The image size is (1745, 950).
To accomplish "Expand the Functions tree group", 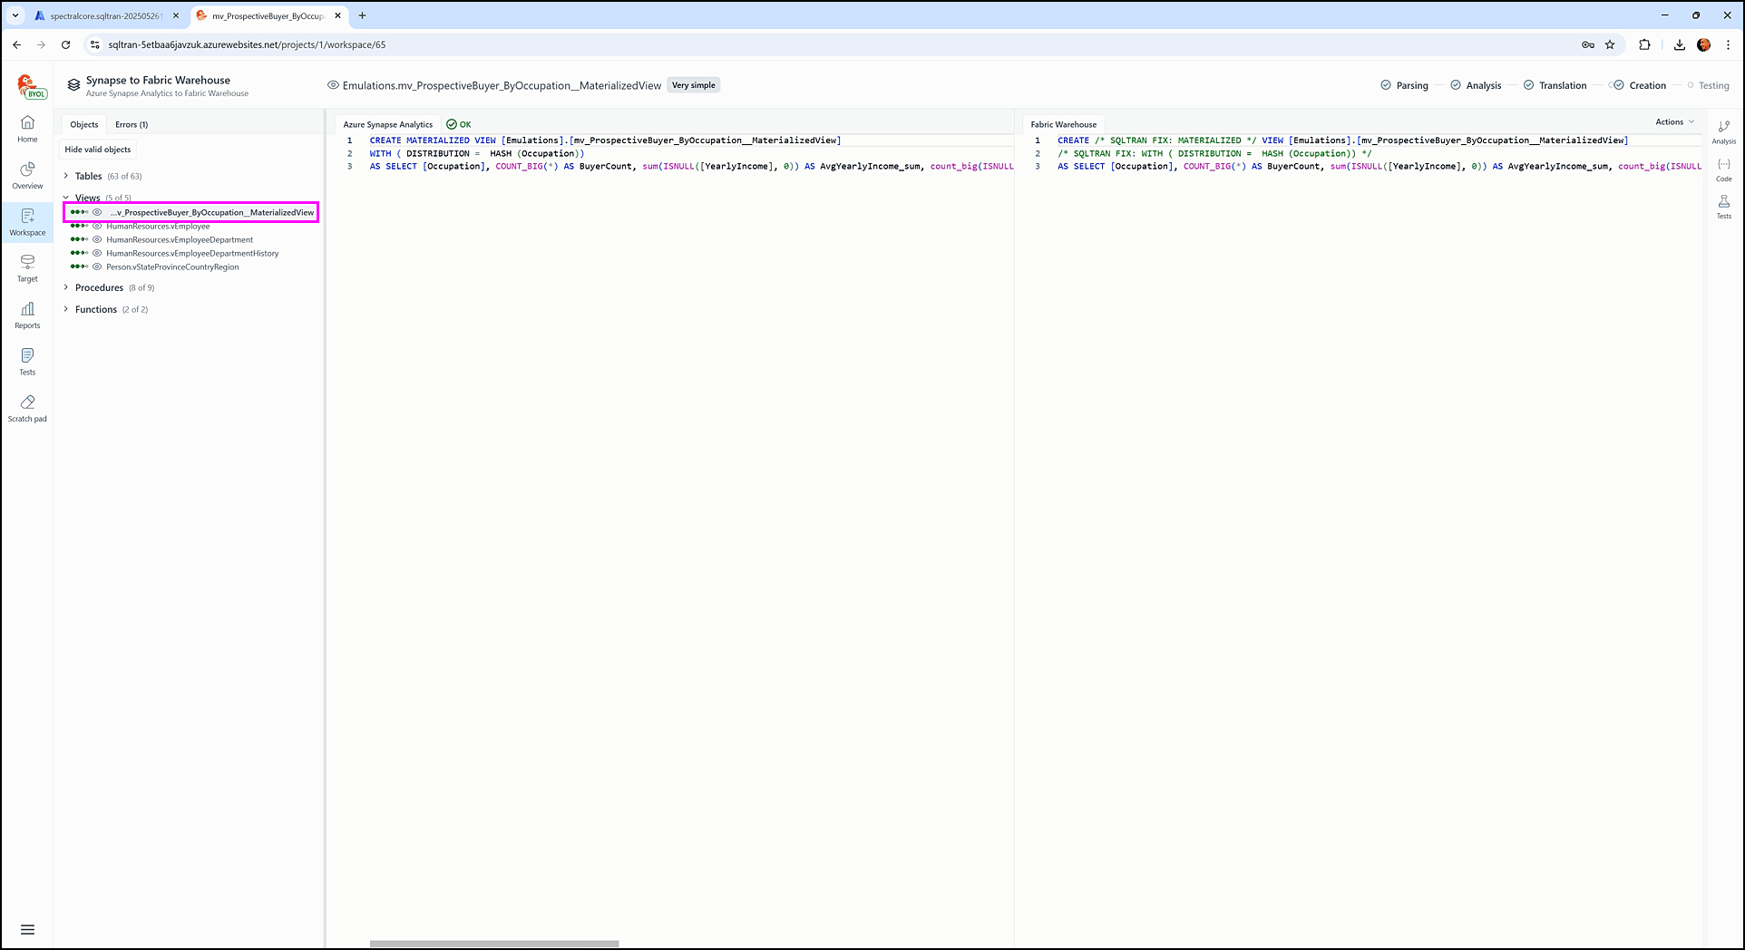I will pos(66,309).
